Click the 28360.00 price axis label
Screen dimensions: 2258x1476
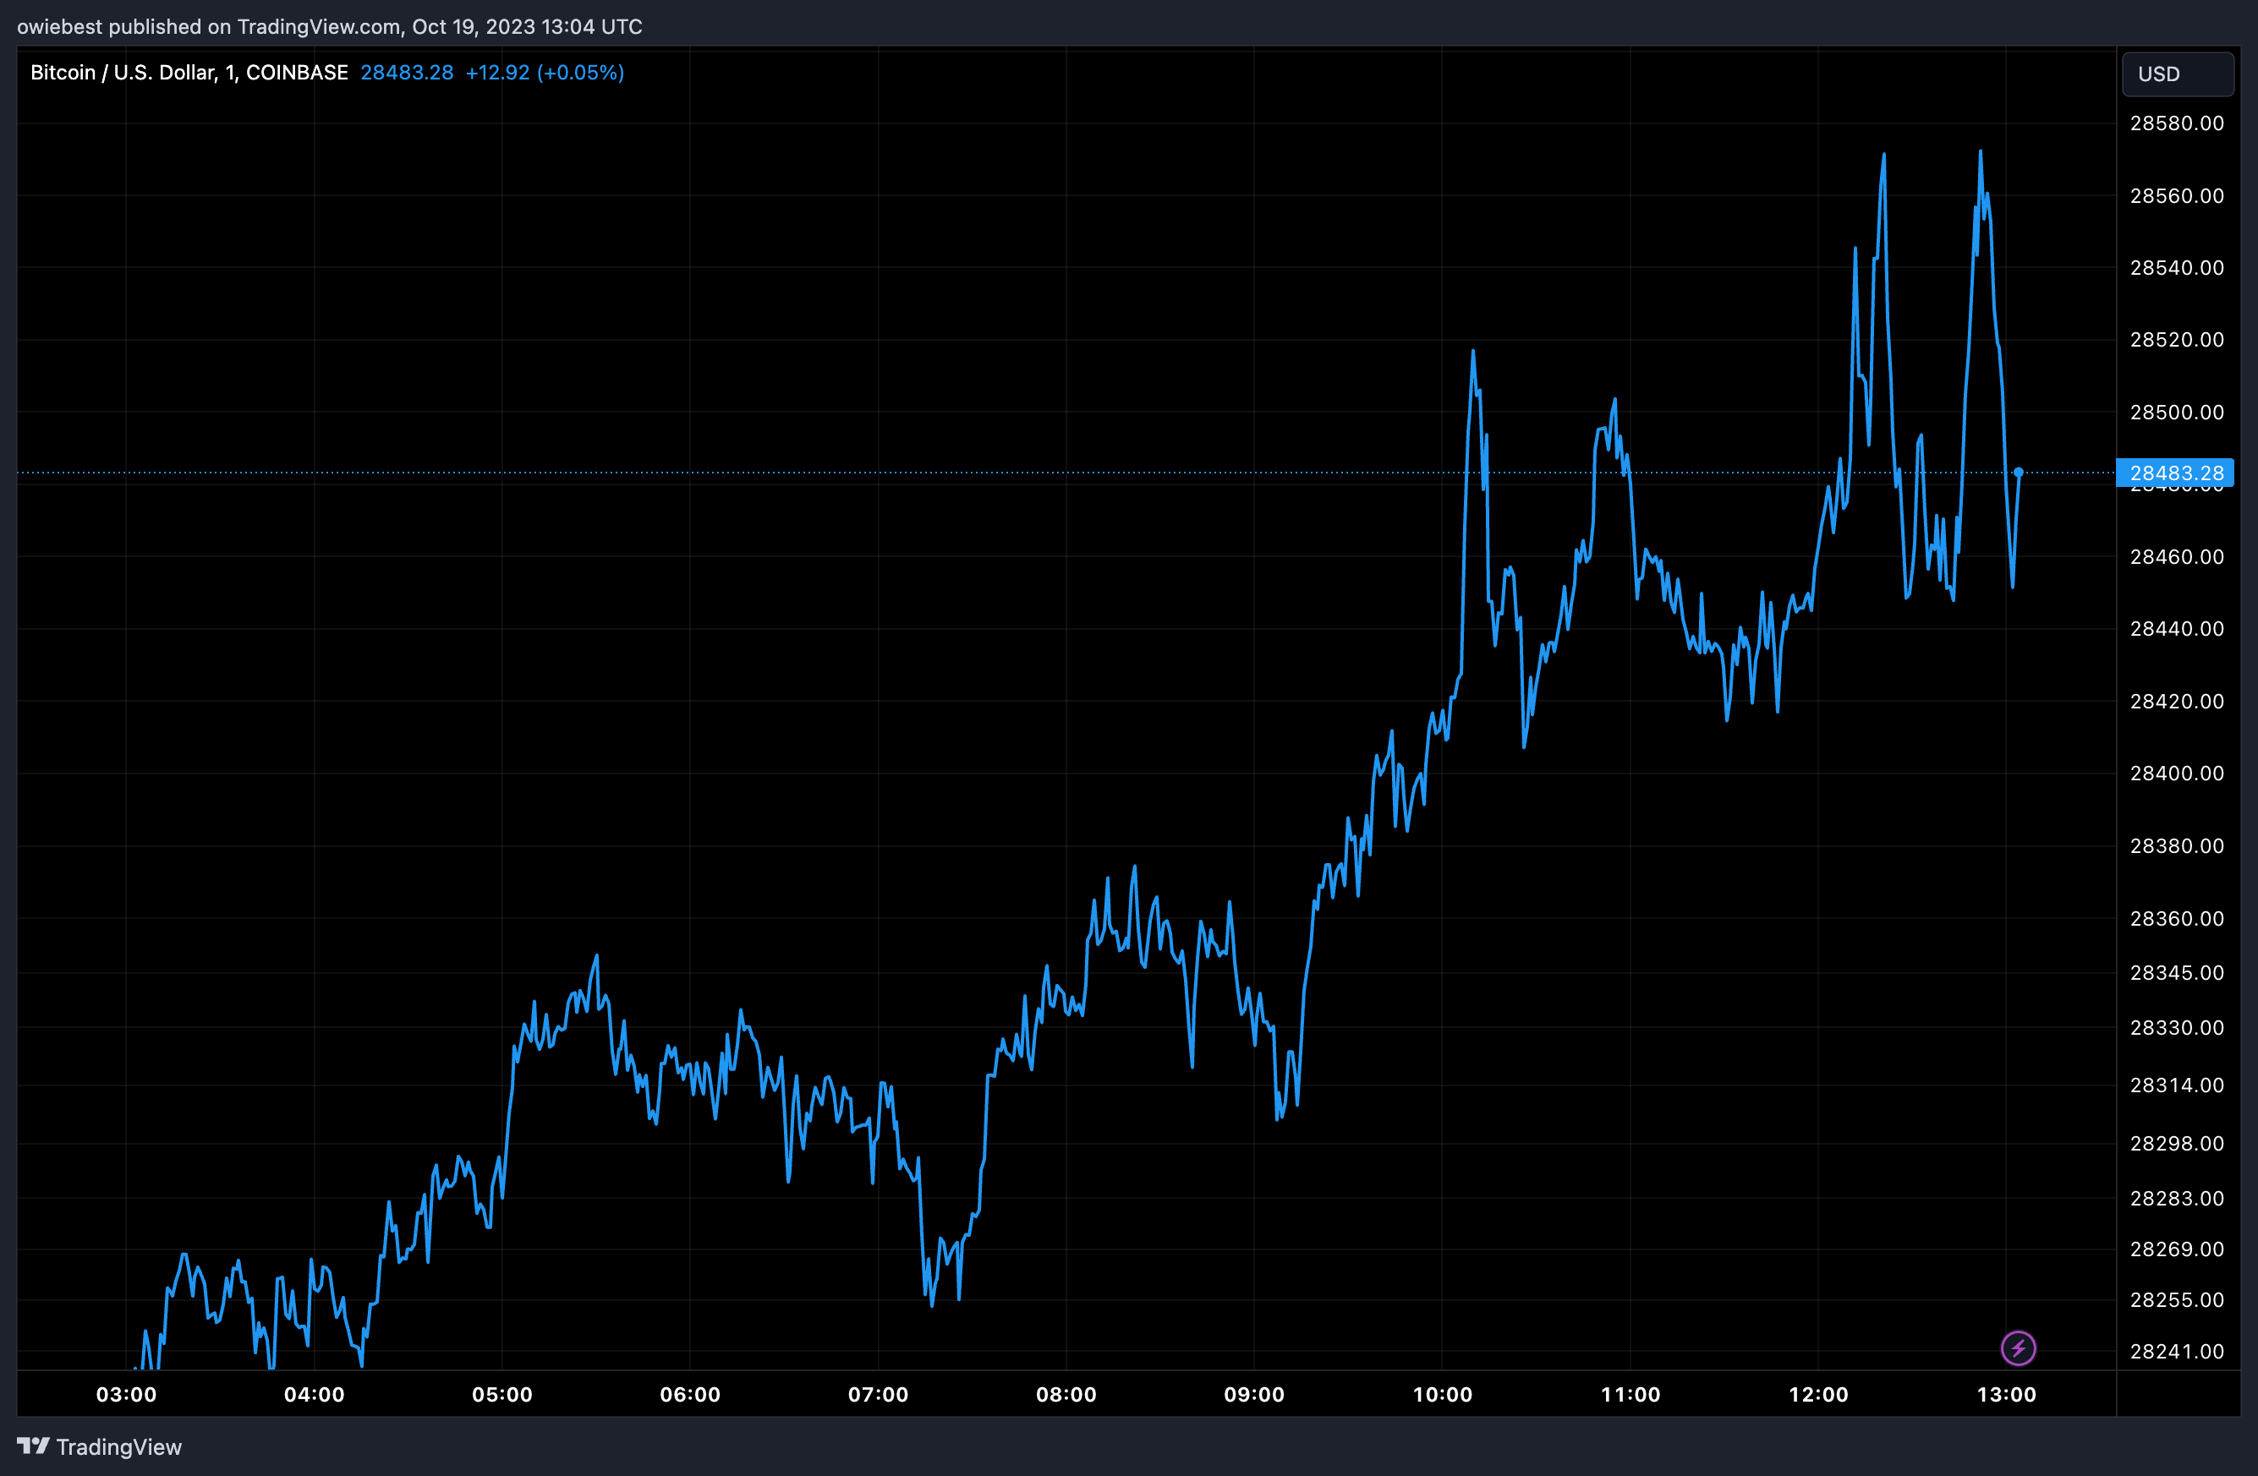(2177, 918)
